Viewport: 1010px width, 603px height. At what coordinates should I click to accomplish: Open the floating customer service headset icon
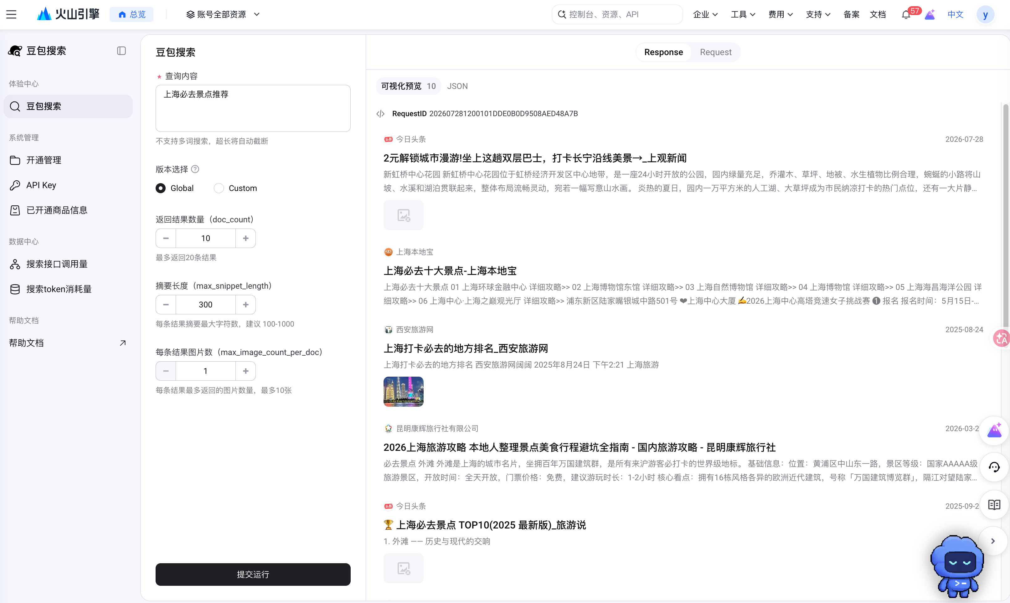point(994,467)
